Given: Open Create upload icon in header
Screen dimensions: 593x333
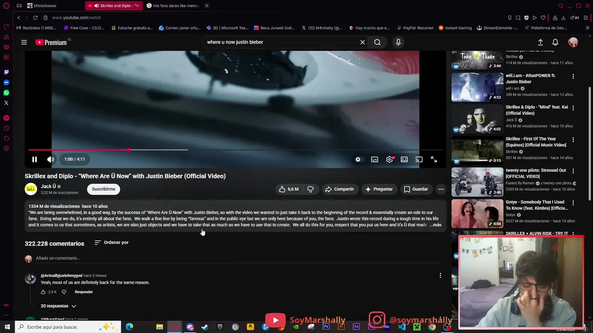Looking at the screenshot, I should [x=540, y=42].
